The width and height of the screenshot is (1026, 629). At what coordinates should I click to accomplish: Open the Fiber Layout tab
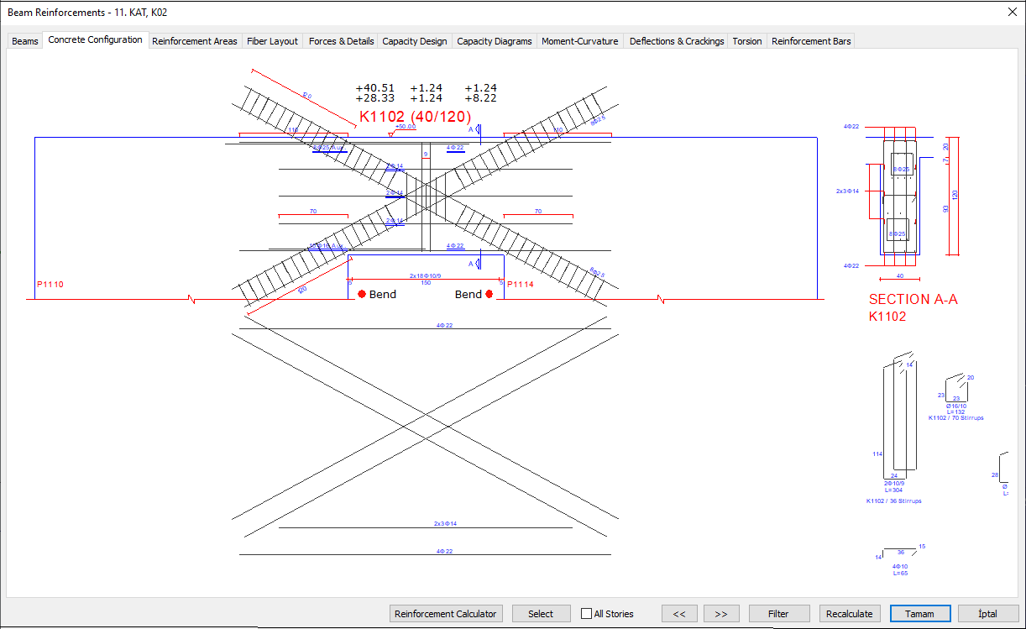coord(272,39)
